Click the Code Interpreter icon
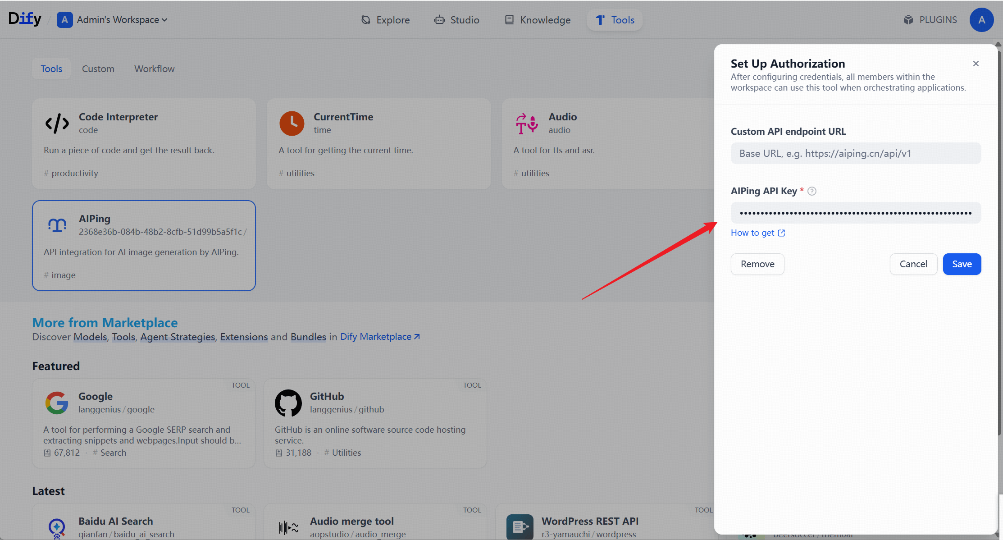Screen dimensions: 1003x540 pos(57,123)
